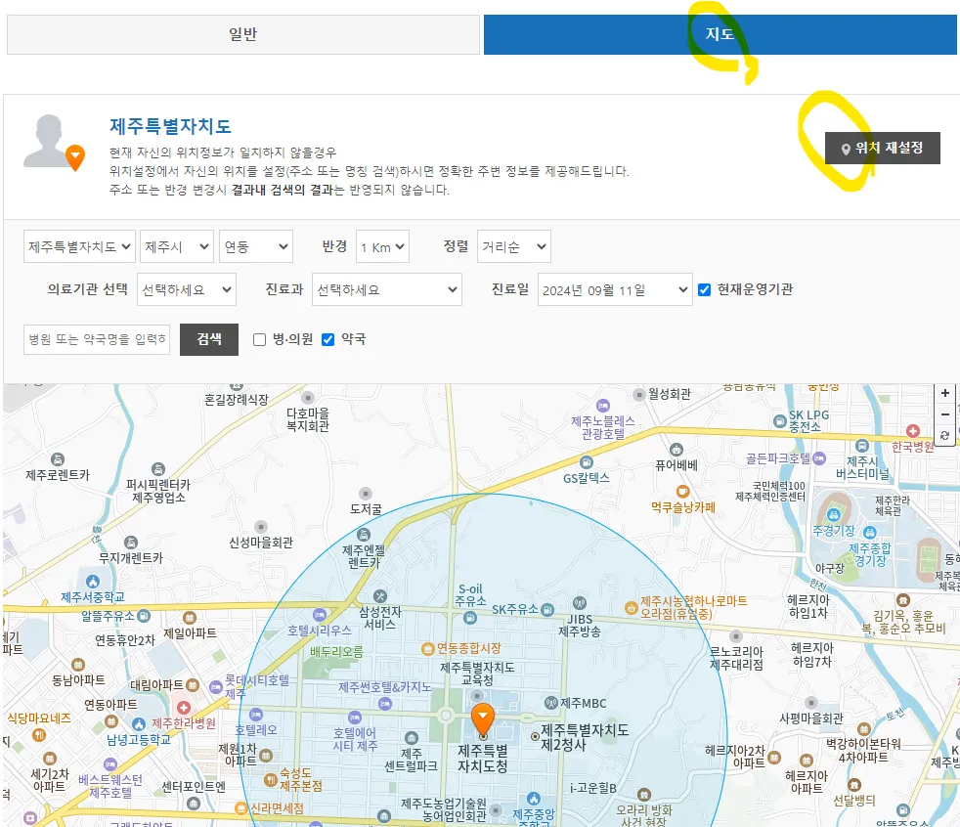
Task: Select the 지도 tab
Action: pyautogui.click(x=720, y=34)
